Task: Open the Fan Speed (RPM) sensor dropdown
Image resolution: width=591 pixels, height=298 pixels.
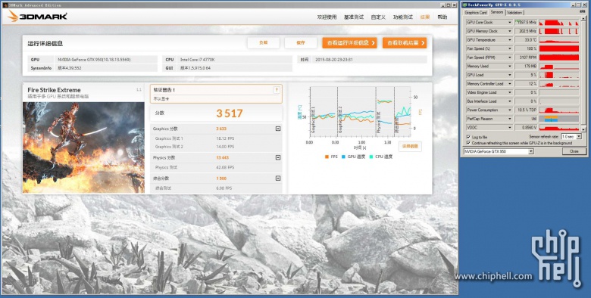Action: tap(510, 57)
